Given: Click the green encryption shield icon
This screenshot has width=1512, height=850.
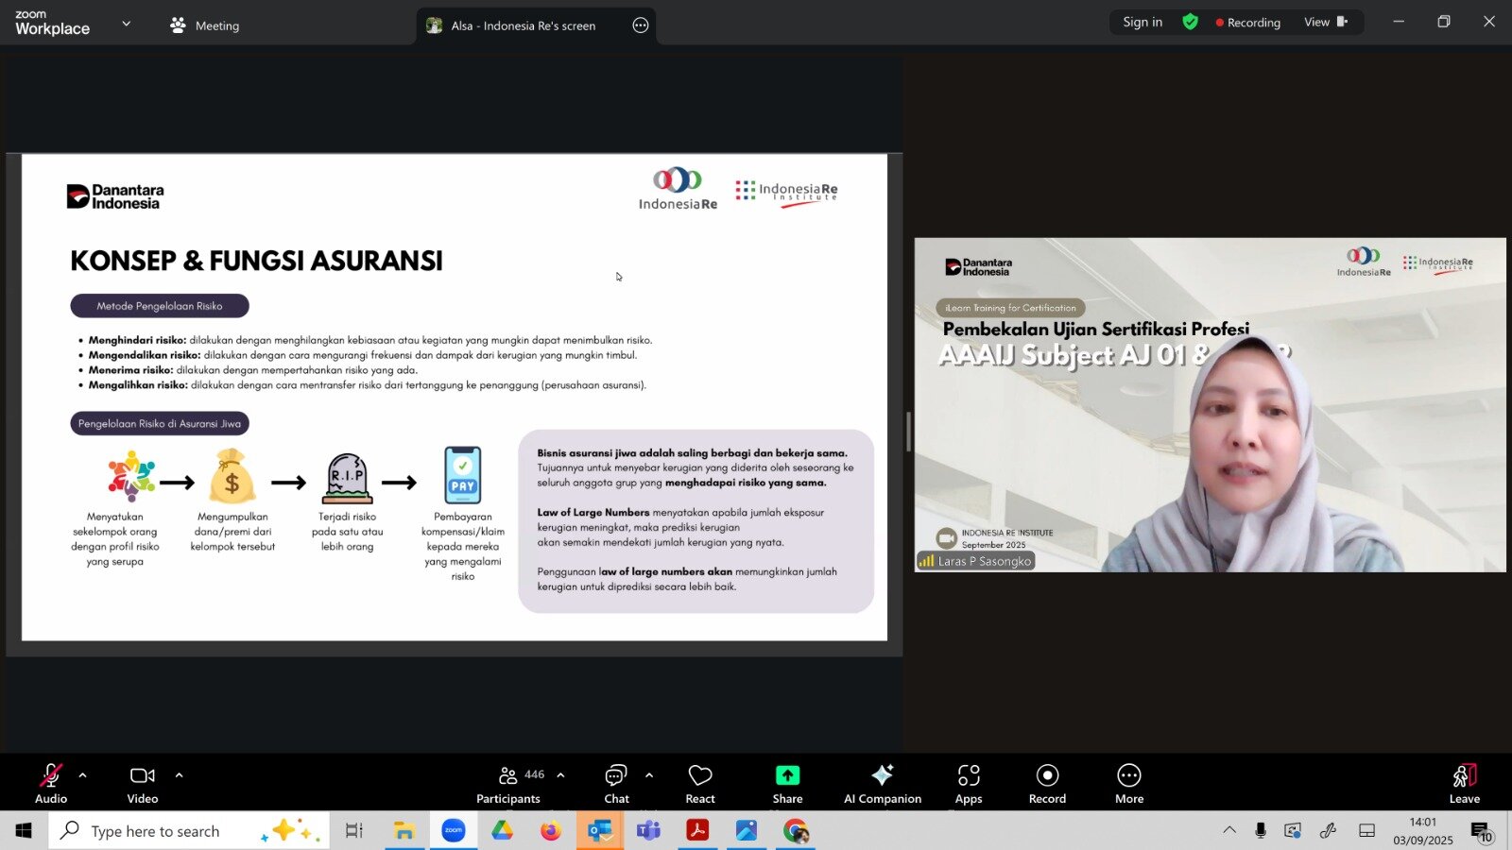Looking at the screenshot, I should coord(1190,22).
